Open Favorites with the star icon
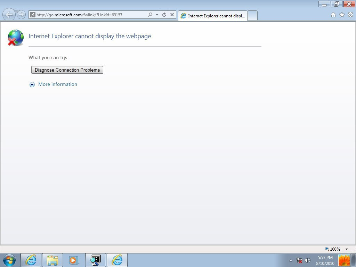The width and height of the screenshot is (356, 267). coord(342,15)
